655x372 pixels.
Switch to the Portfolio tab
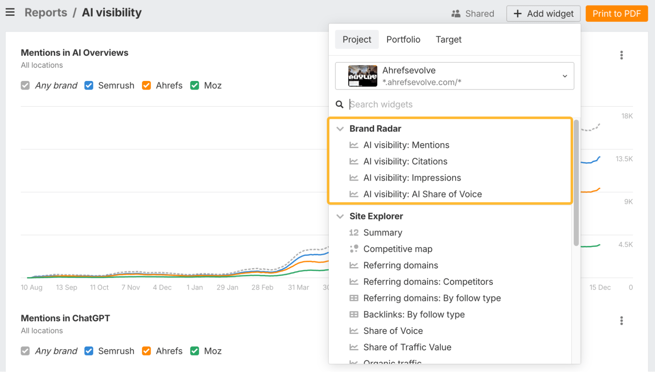tap(403, 39)
